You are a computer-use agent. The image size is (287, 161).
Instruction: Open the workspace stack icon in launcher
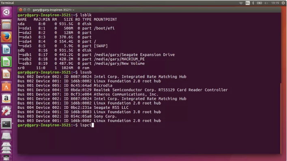(6, 148)
